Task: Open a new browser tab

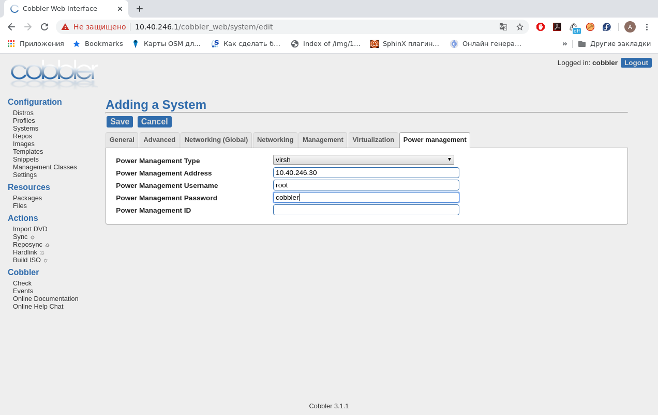Action: 140,9
